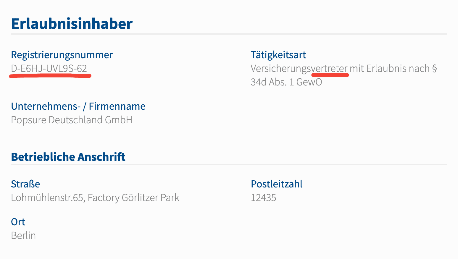Click the Unternehmens- / Firmenname label
458x259 pixels.
tap(78, 106)
